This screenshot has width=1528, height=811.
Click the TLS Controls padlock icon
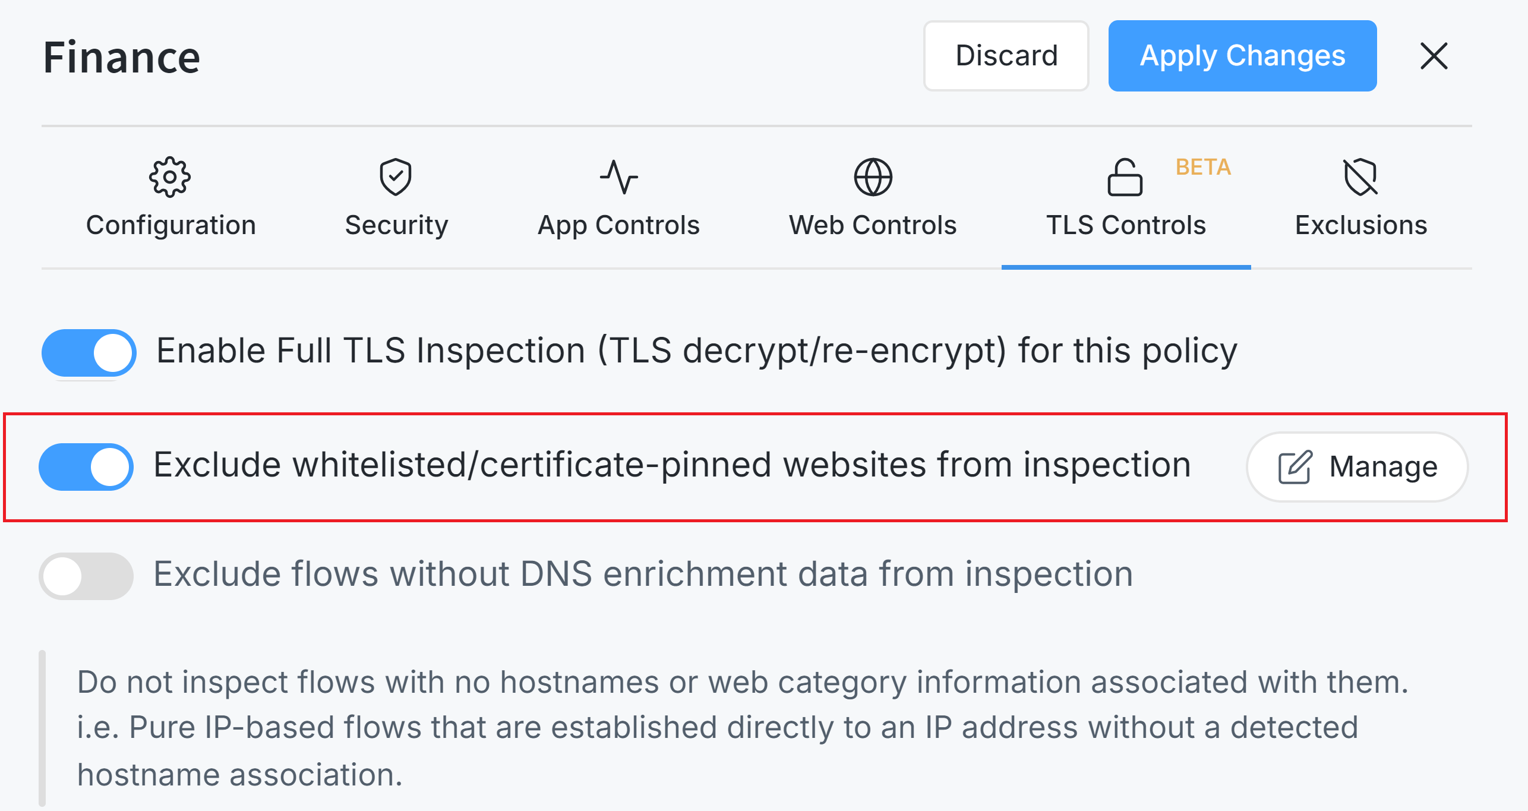pos(1125,177)
